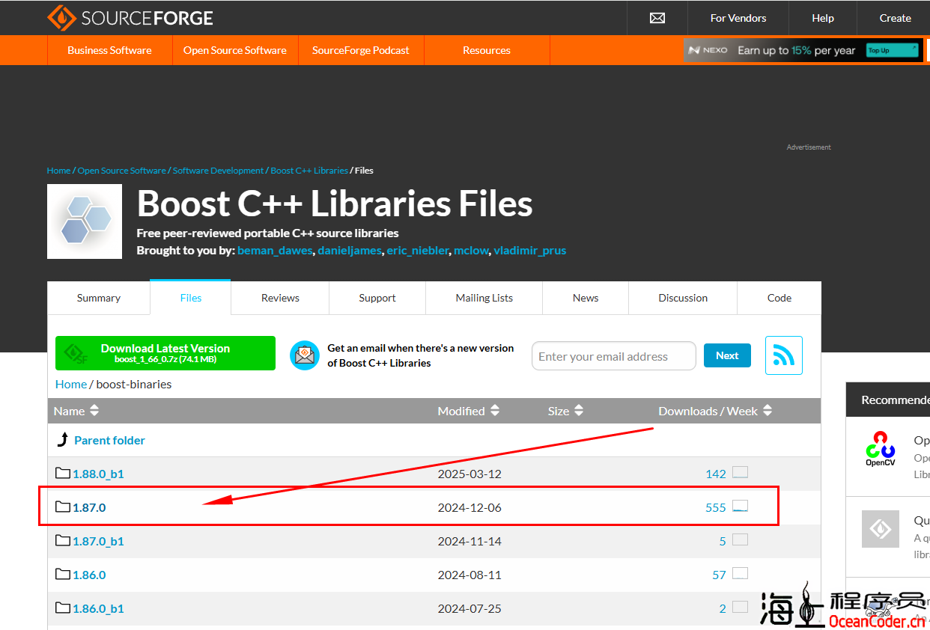
Task: Click the Boost C++ Libraries project logo
Action: 85,221
